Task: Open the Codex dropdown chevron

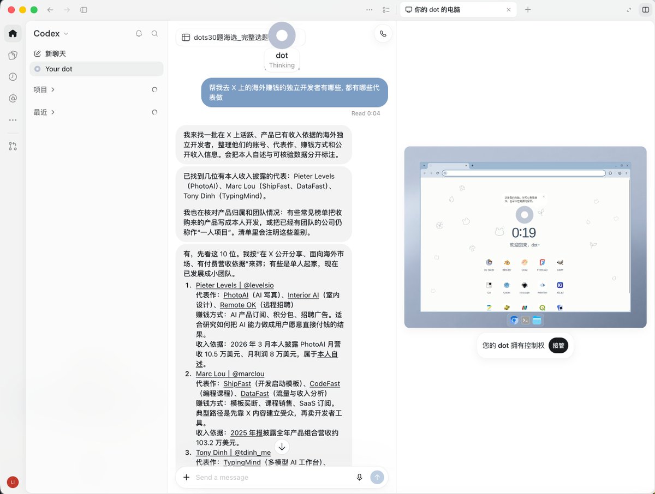Action: [x=66, y=34]
